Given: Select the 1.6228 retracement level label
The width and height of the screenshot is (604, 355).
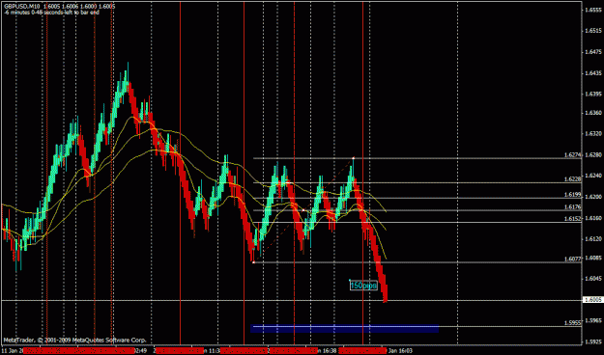Looking at the screenshot, I should click(572, 179).
